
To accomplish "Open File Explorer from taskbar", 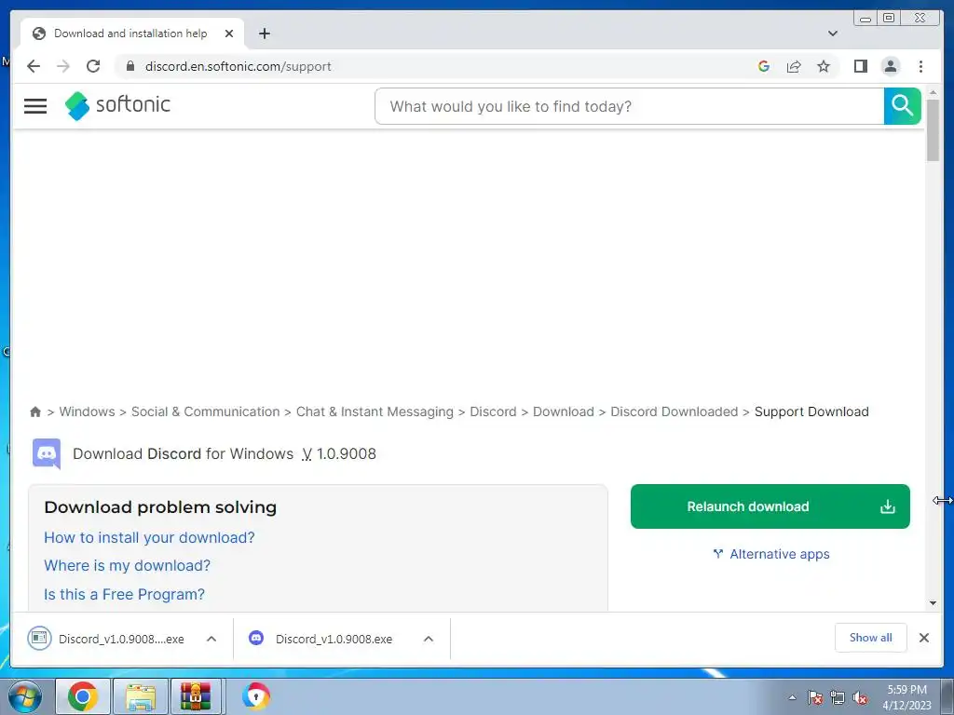I will pyautogui.click(x=141, y=696).
